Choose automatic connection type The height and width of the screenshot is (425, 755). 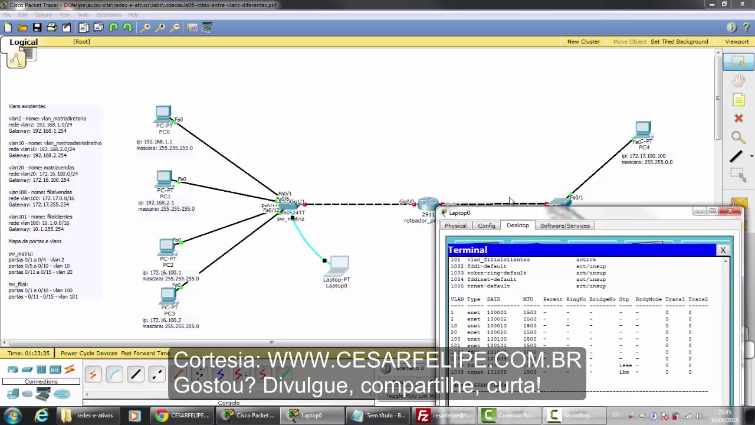[93, 374]
